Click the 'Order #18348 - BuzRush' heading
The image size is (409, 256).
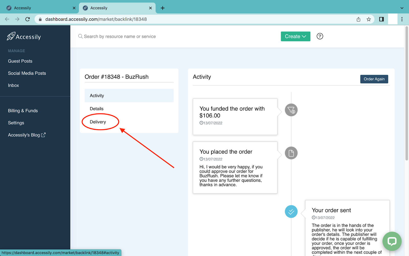tap(117, 77)
